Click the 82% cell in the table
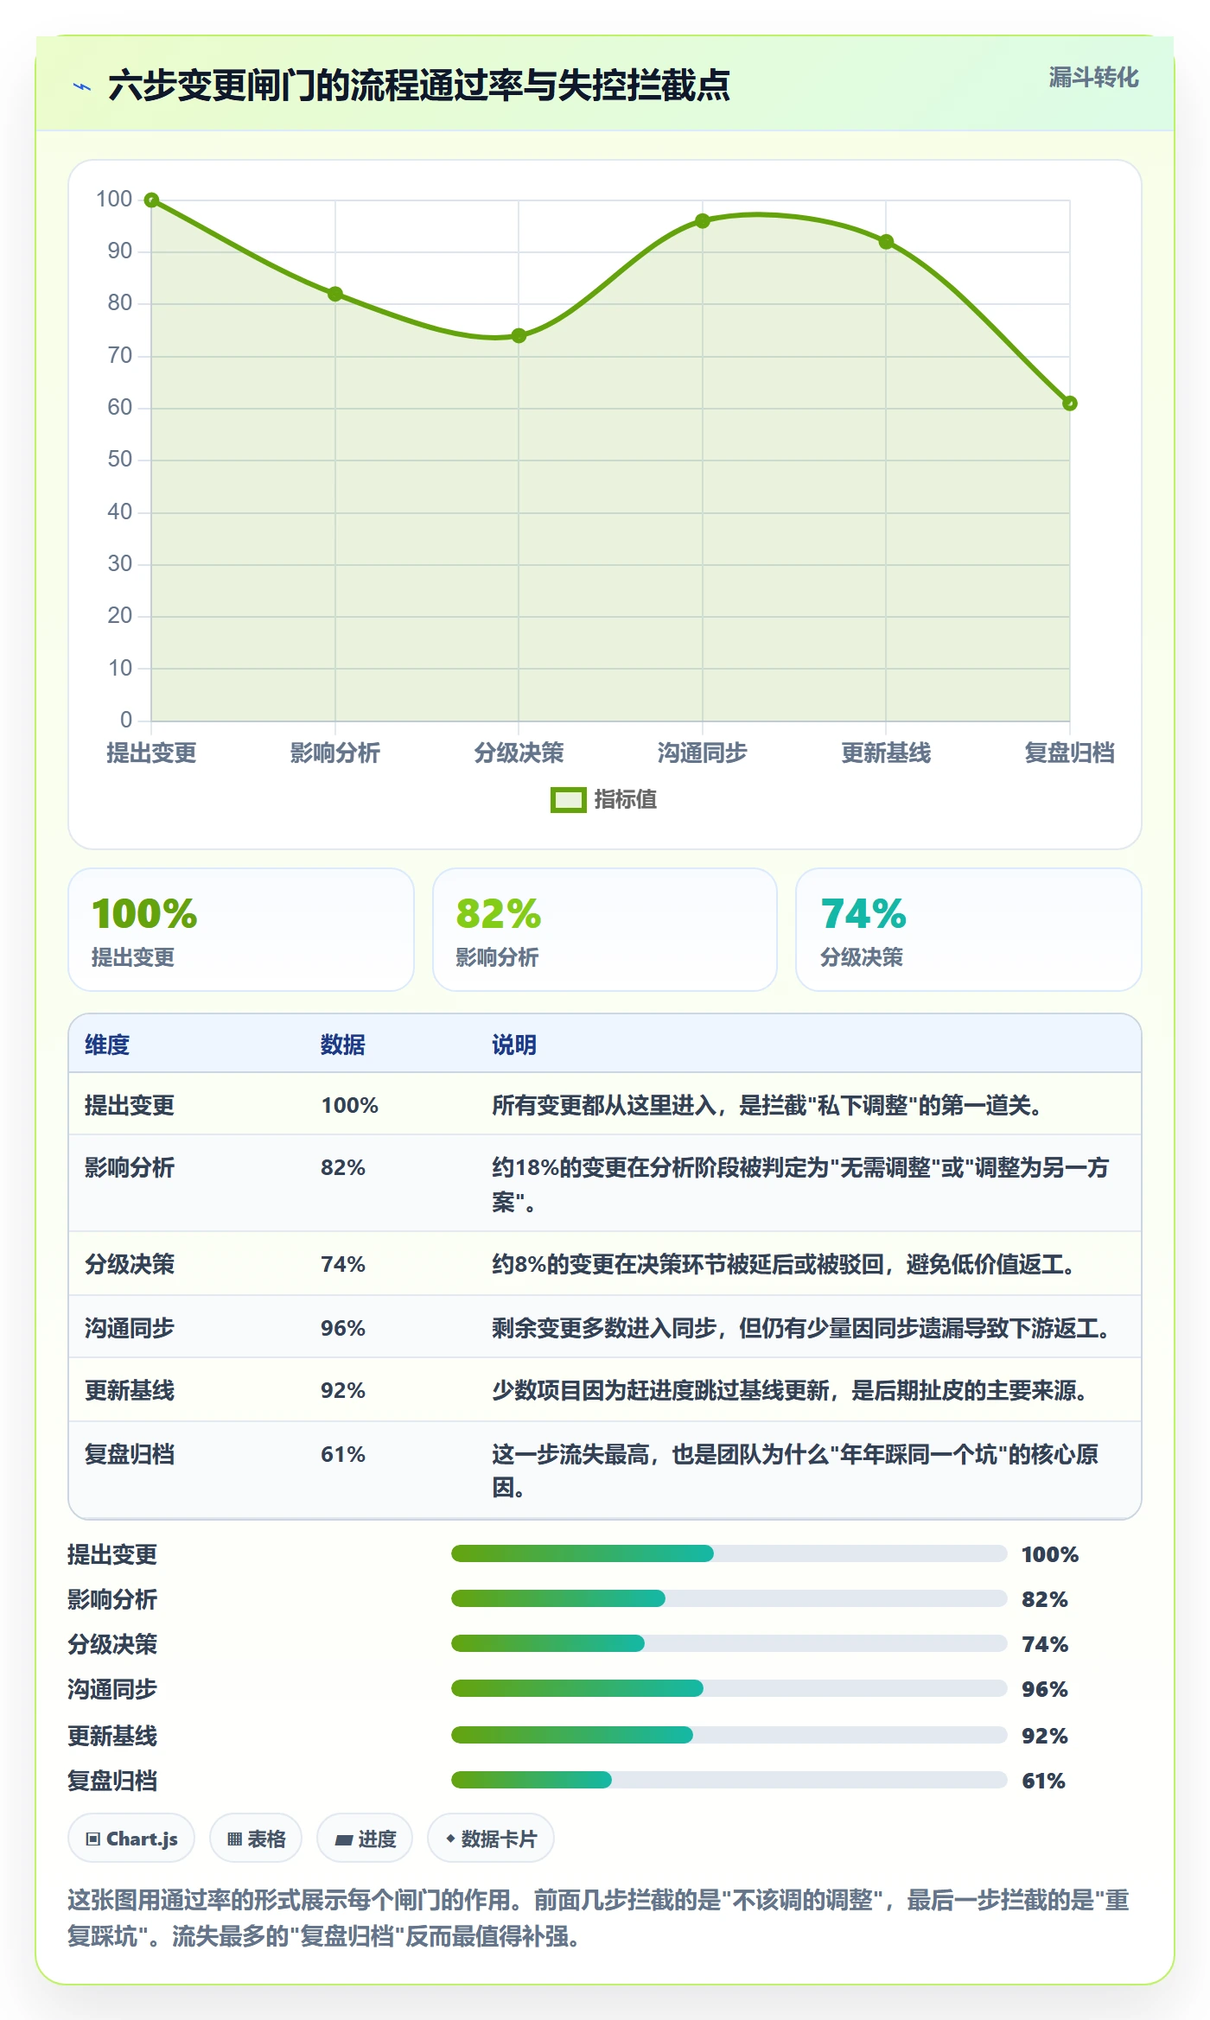The image size is (1210, 2020). coord(343,1167)
